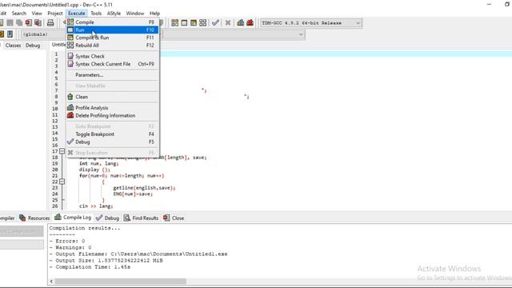Select the Untitled1 editor tab
Viewport: 512px width, 288px height.
coord(58,45)
